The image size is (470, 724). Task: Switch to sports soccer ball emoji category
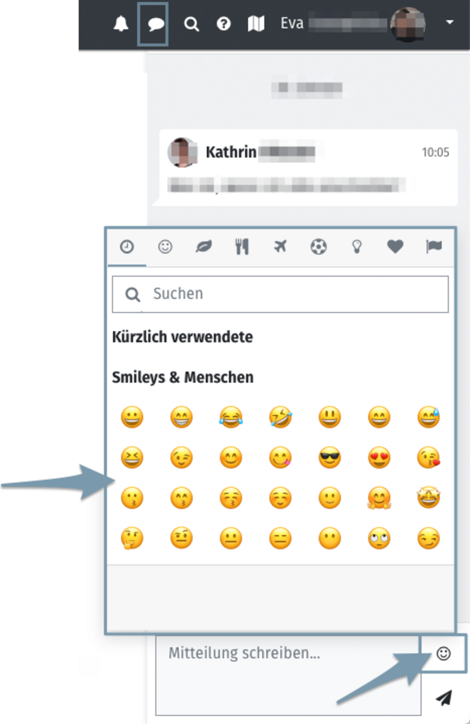(x=318, y=247)
